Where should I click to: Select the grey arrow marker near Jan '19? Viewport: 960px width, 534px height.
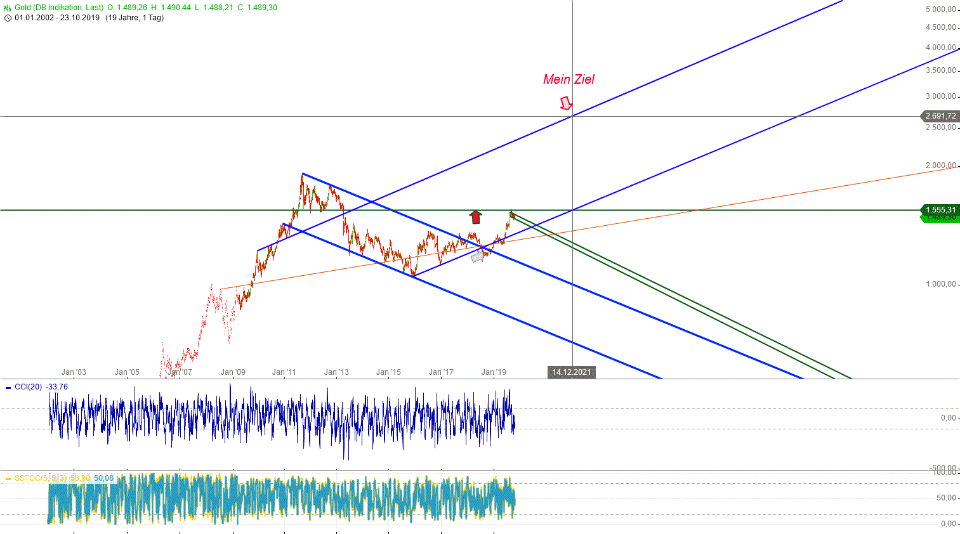pyautogui.click(x=478, y=256)
